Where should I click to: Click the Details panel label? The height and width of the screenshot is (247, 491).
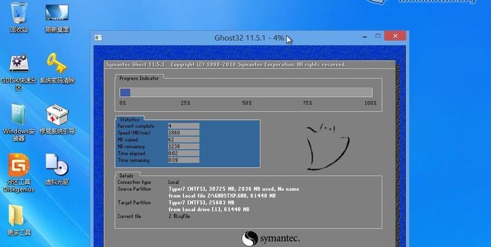(x=126, y=175)
